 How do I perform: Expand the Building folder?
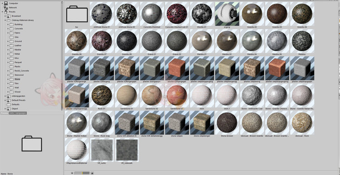pos(8,24)
